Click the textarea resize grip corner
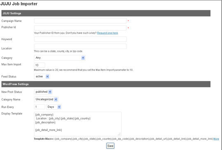222x150 pixels. tap(119, 134)
